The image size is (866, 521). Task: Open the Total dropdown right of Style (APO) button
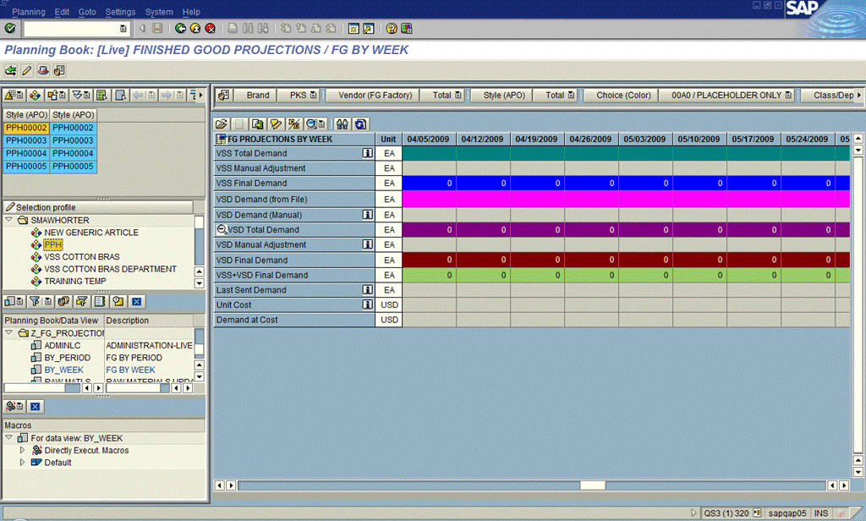coord(571,95)
